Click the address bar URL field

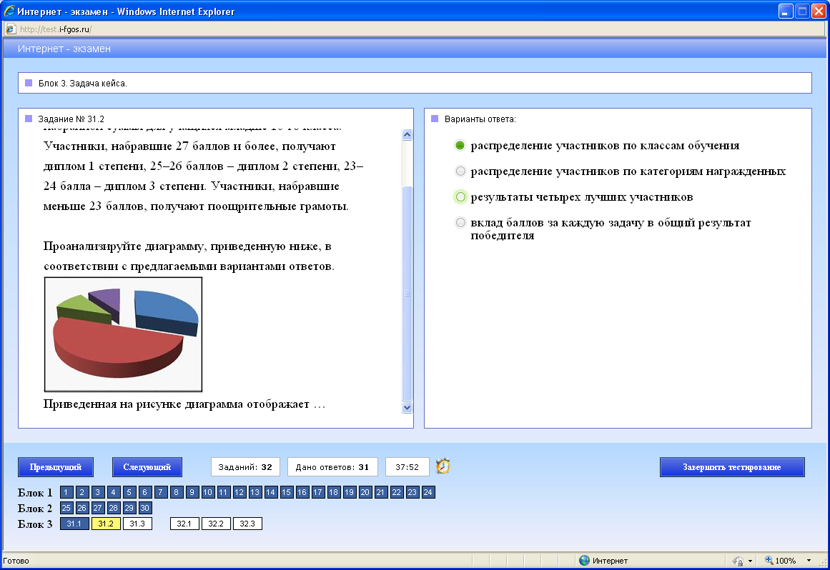pyautogui.click(x=415, y=29)
